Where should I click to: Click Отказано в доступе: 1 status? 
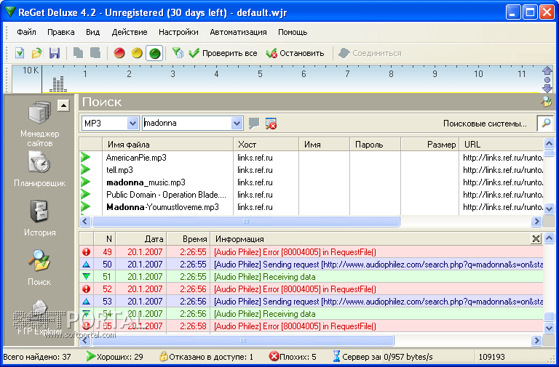[206, 357]
